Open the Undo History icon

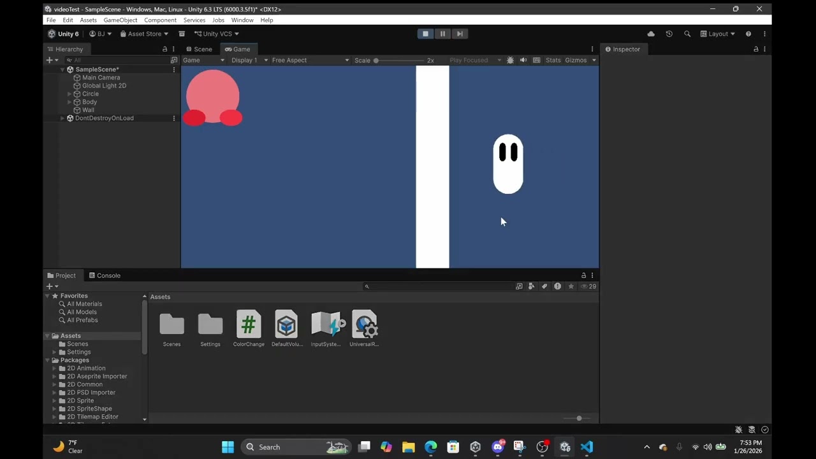coord(669,34)
